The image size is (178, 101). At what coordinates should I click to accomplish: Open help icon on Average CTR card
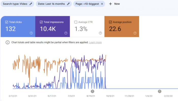tap(100, 33)
